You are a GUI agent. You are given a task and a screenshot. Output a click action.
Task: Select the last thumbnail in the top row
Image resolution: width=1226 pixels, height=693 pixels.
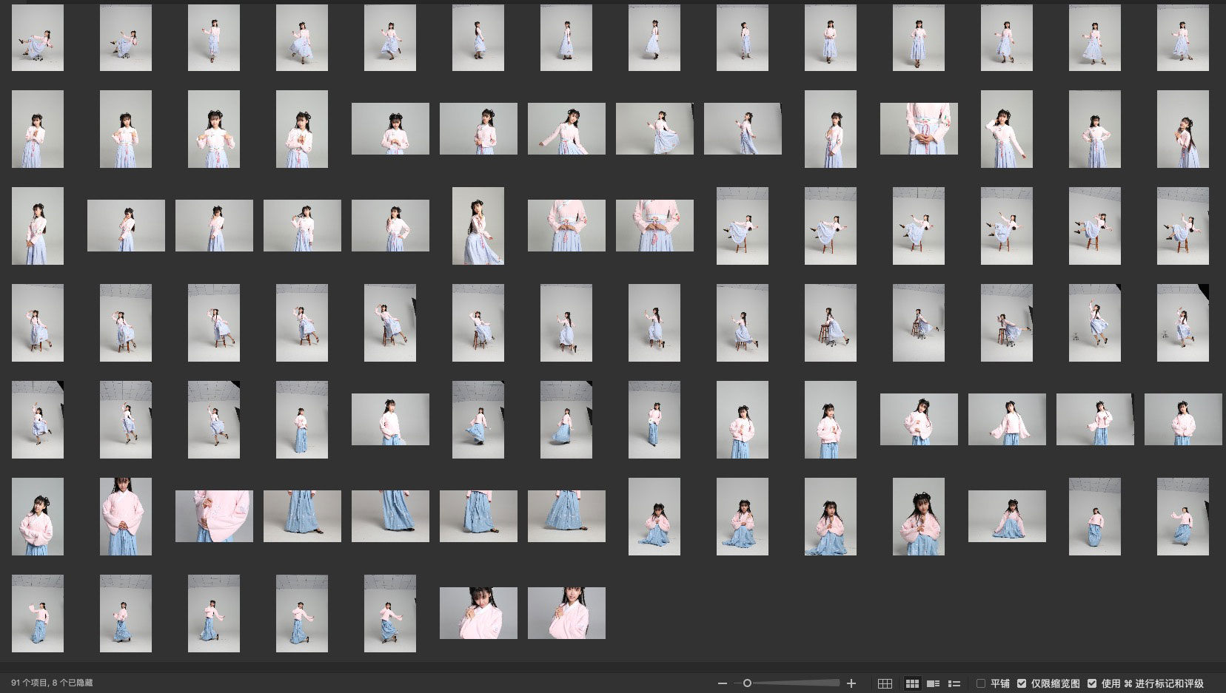(x=1182, y=38)
